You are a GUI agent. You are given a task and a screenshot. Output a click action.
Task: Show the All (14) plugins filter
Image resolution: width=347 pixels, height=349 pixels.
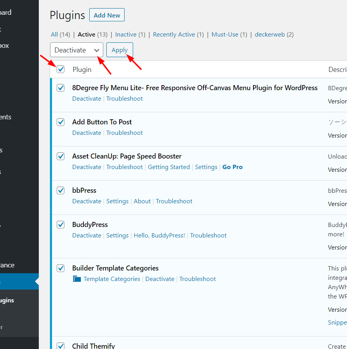[x=61, y=35]
